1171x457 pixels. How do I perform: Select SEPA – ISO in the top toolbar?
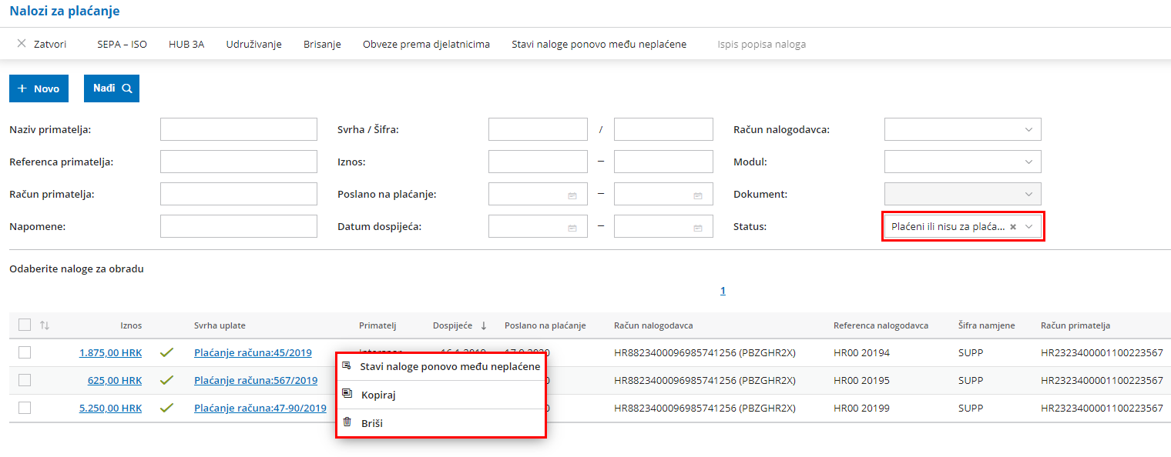[x=121, y=44]
